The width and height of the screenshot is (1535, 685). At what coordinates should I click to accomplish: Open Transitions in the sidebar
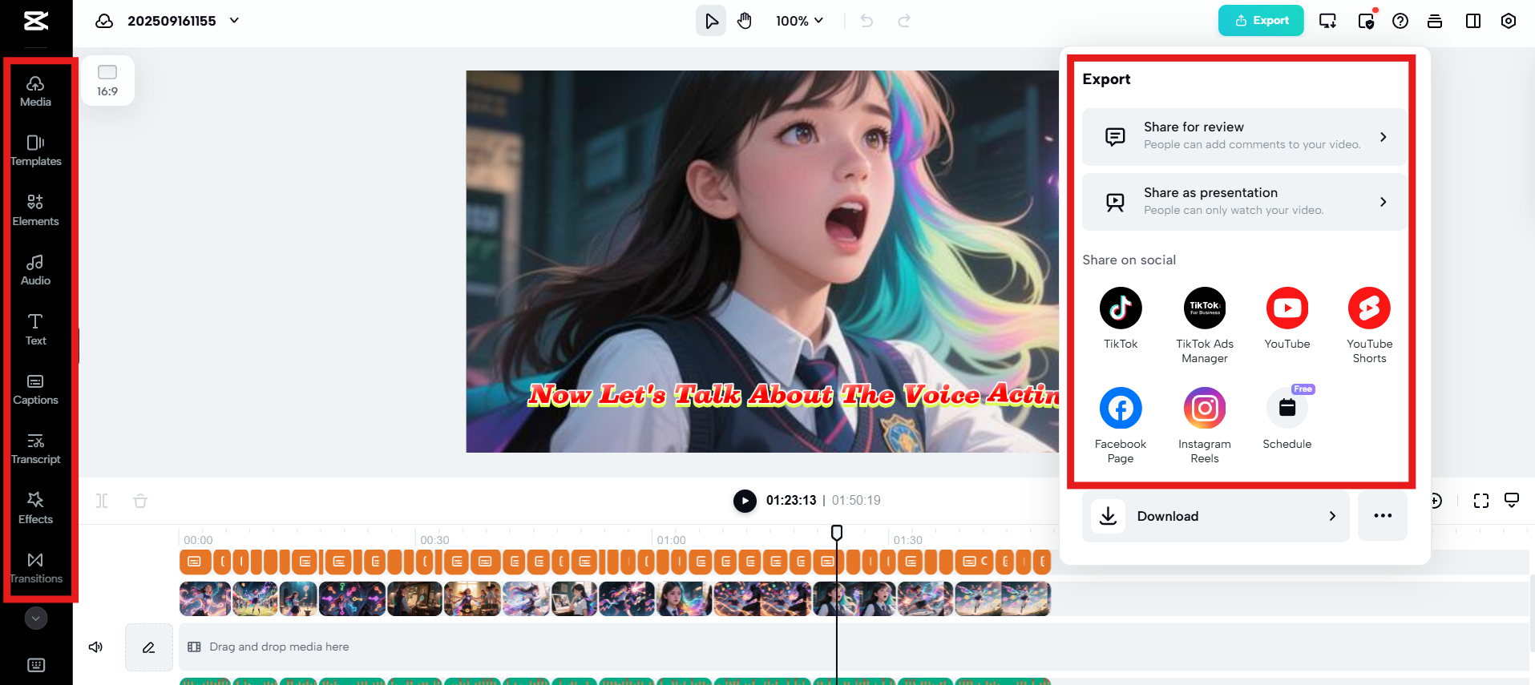(x=35, y=567)
